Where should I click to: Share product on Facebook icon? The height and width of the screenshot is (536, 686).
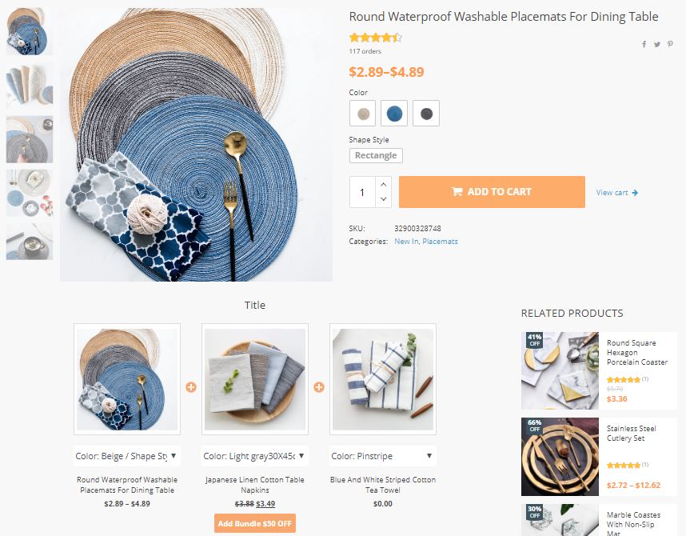(644, 45)
